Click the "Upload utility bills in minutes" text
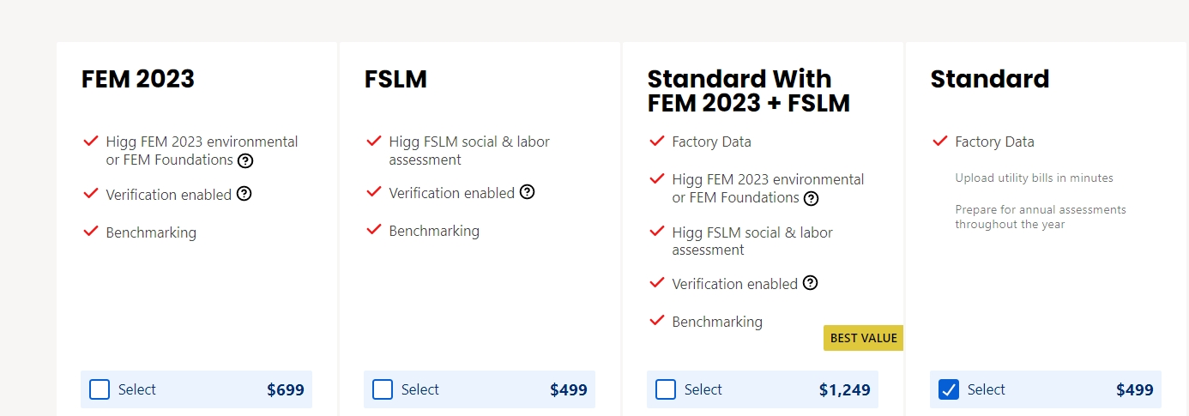 pyautogui.click(x=1034, y=178)
